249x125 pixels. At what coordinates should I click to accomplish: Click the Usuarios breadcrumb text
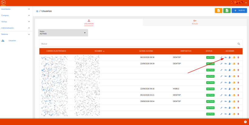(x=46, y=11)
